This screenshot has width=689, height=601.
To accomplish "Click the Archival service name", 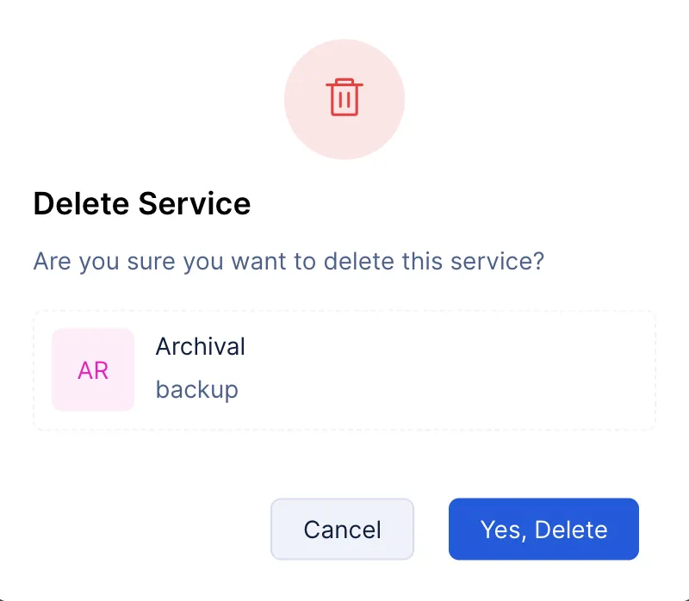I will point(201,346).
